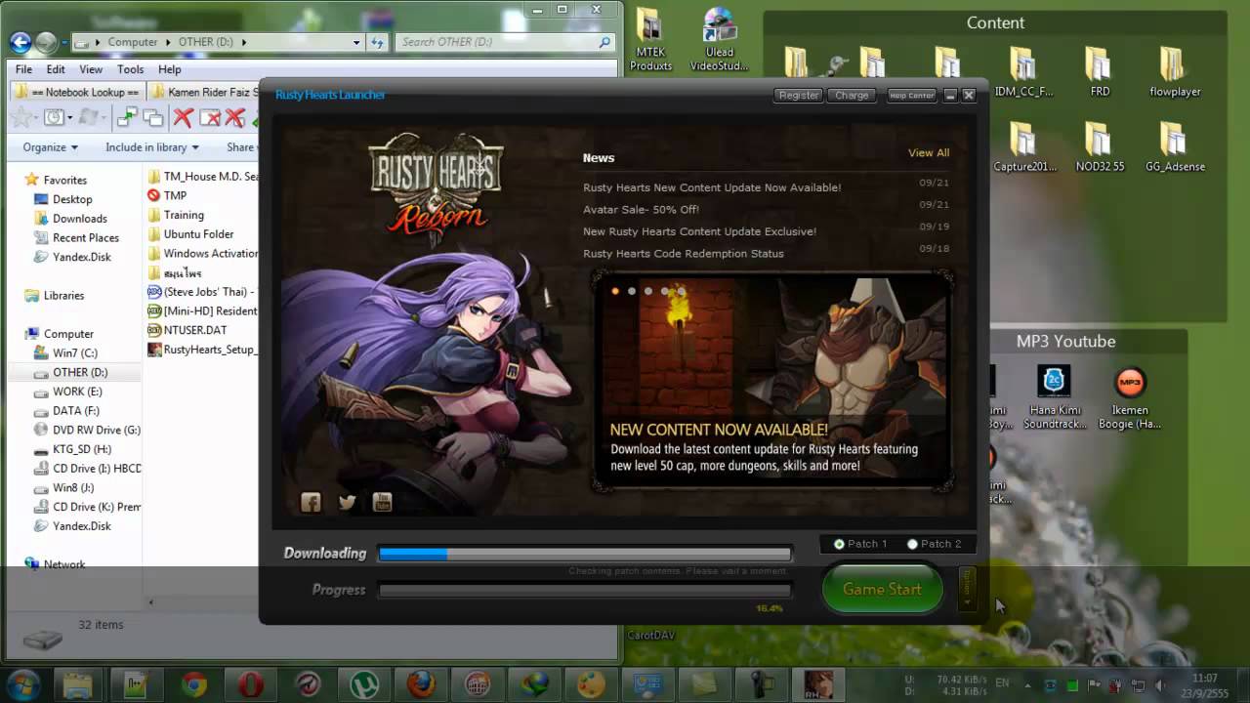Expand the address bar history dropdown
The image size is (1250, 703).
click(x=356, y=42)
